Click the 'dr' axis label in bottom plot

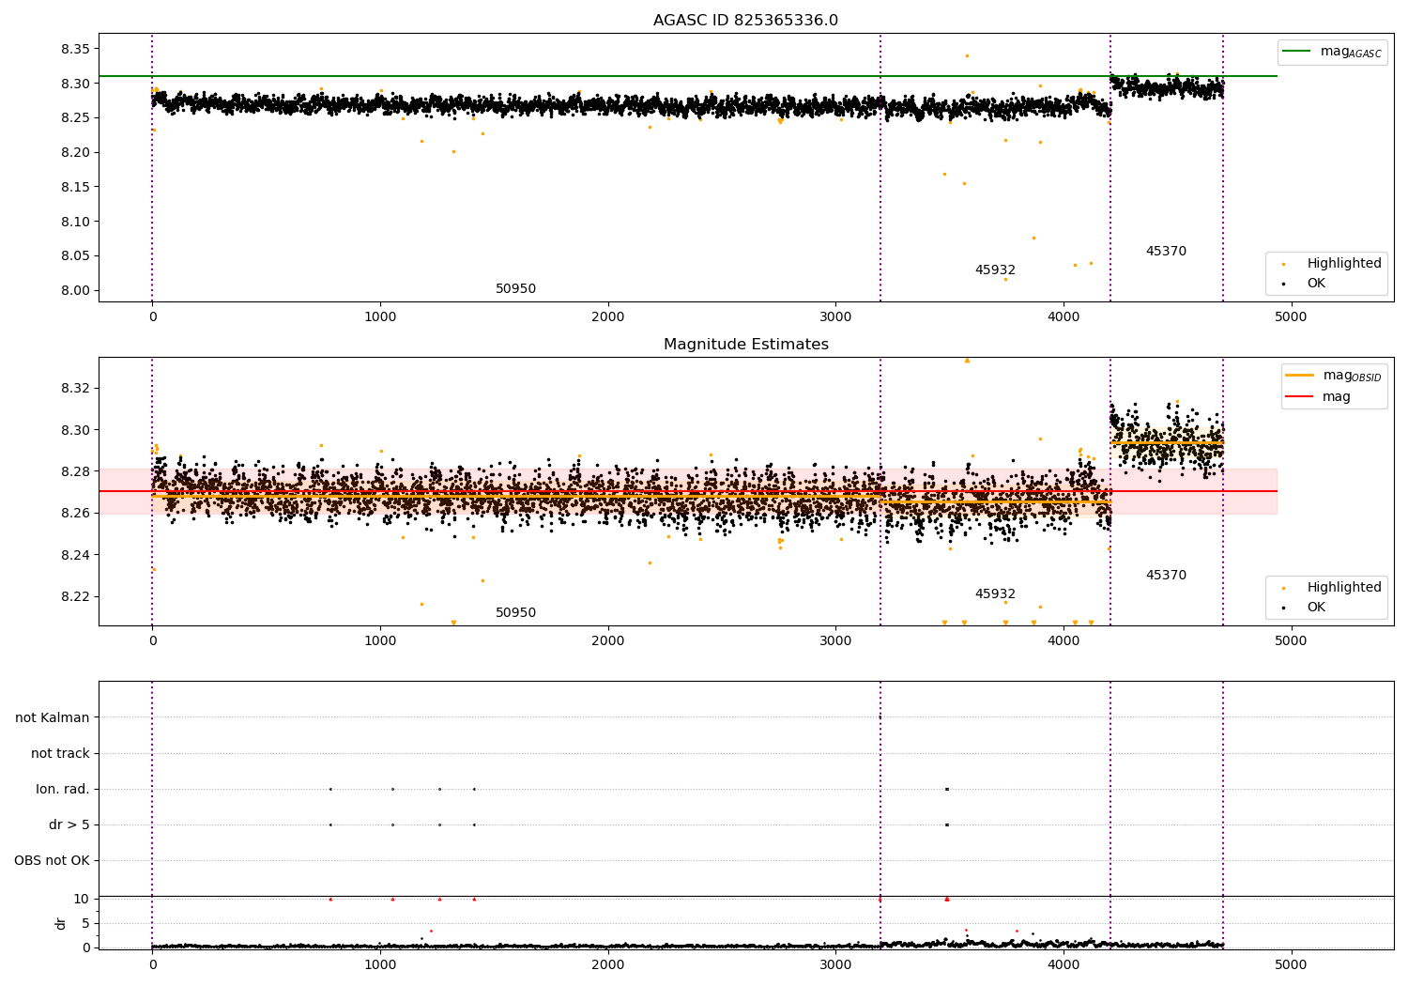pyautogui.click(x=61, y=923)
